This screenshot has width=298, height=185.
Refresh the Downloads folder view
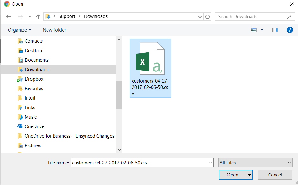click(x=207, y=17)
